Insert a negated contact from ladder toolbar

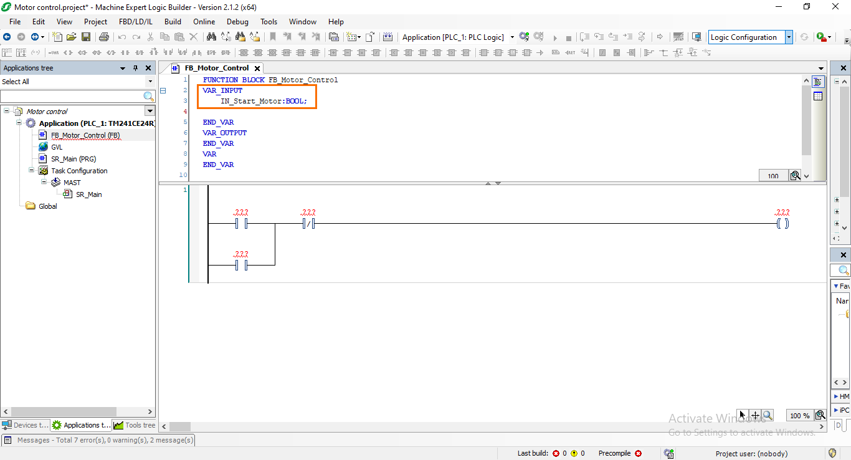pyautogui.click(x=139, y=52)
